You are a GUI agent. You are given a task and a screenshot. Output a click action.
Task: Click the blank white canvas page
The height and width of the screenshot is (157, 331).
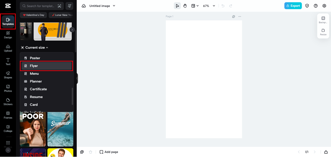tap(204, 79)
